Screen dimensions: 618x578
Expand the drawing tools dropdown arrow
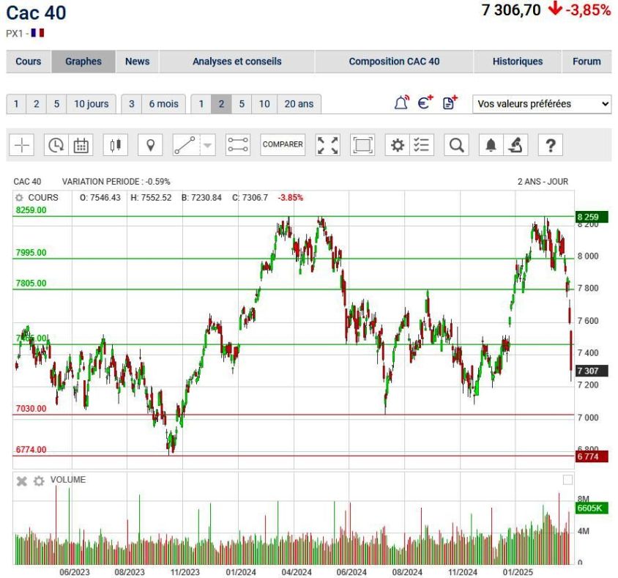tap(208, 145)
